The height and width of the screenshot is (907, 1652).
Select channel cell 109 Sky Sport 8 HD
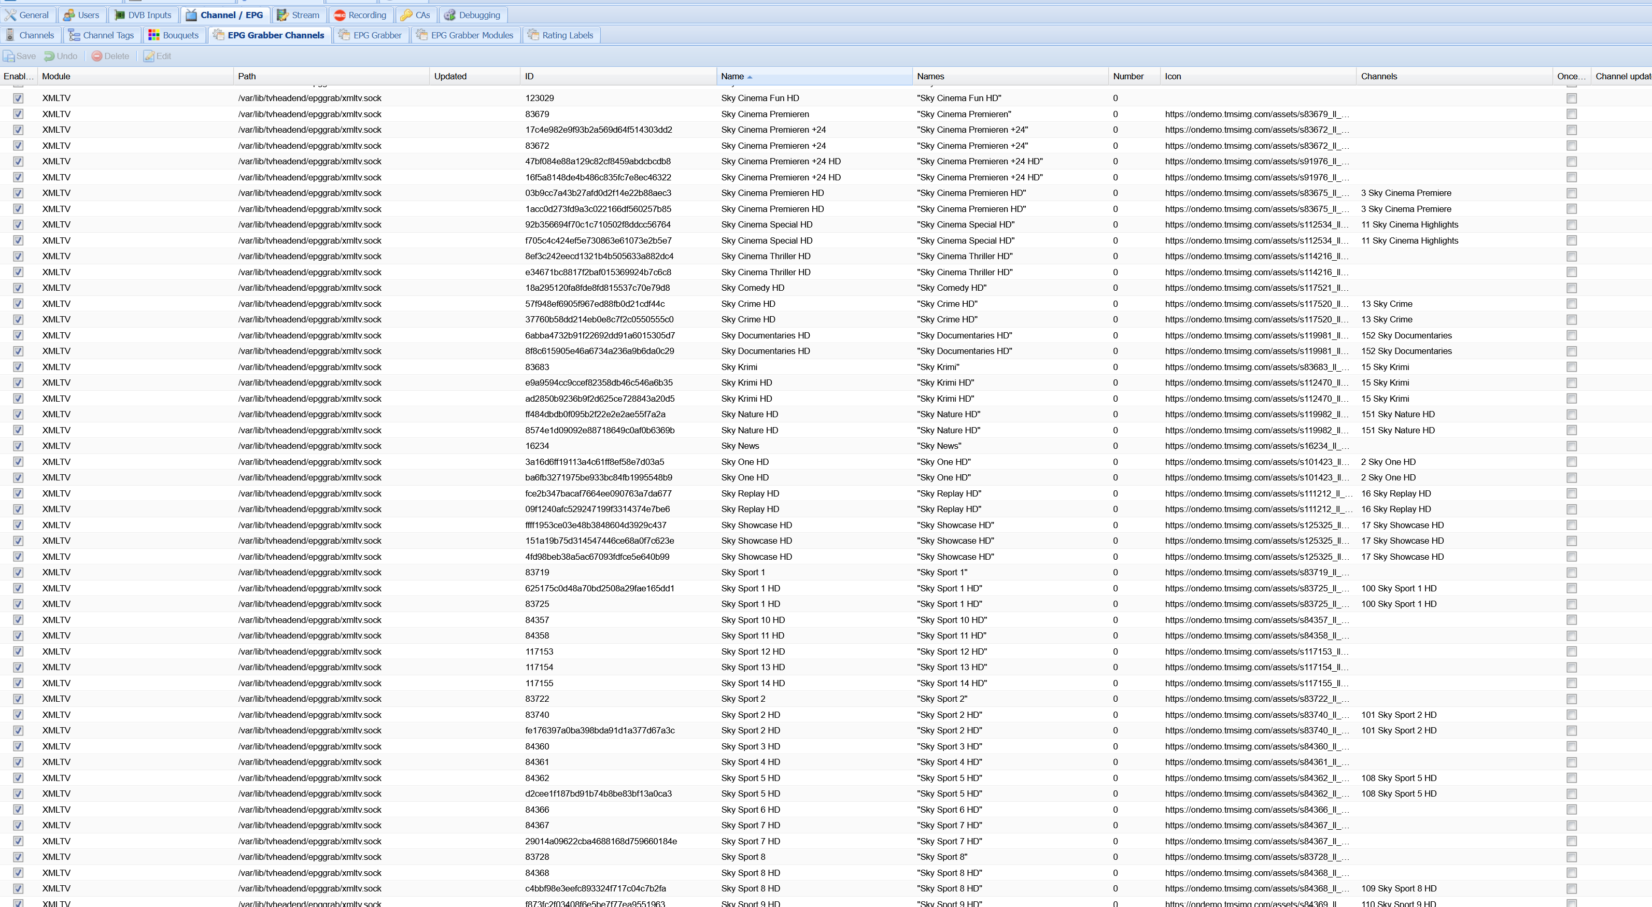(1455, 888)
